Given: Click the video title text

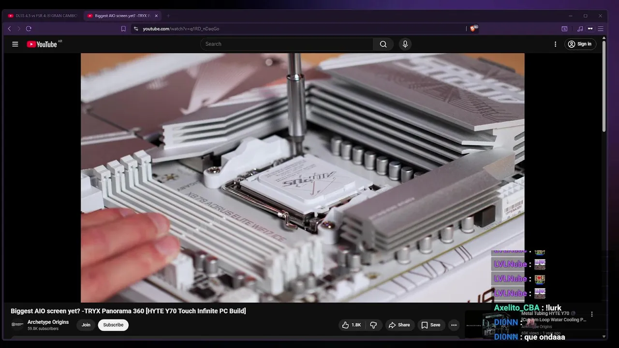Looking at the screenshot, I should tap(128, 311).
